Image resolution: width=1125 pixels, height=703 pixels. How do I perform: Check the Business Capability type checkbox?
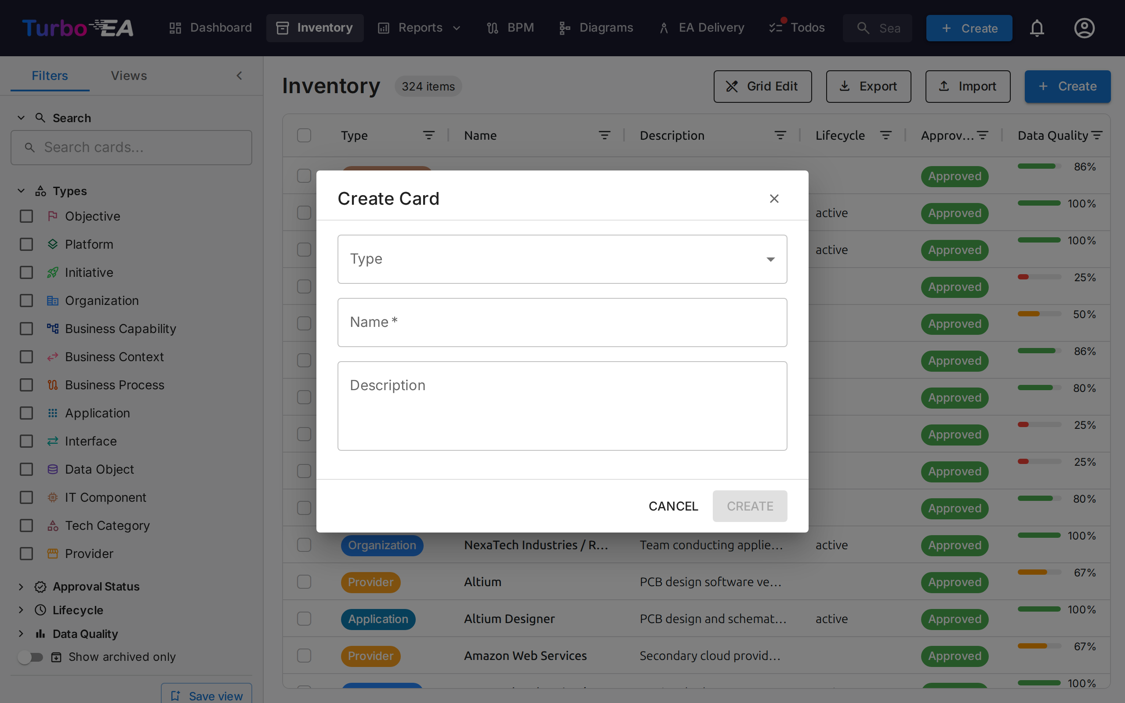click(x=26, y=329)
